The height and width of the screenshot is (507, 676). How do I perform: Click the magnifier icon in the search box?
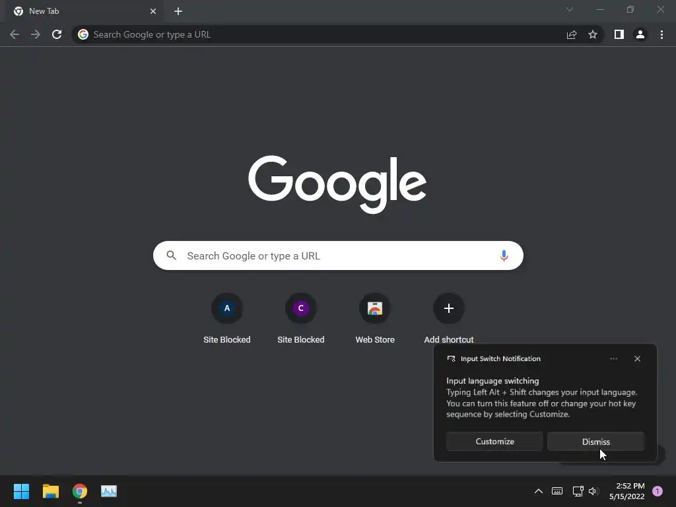[x=171, y=255]
